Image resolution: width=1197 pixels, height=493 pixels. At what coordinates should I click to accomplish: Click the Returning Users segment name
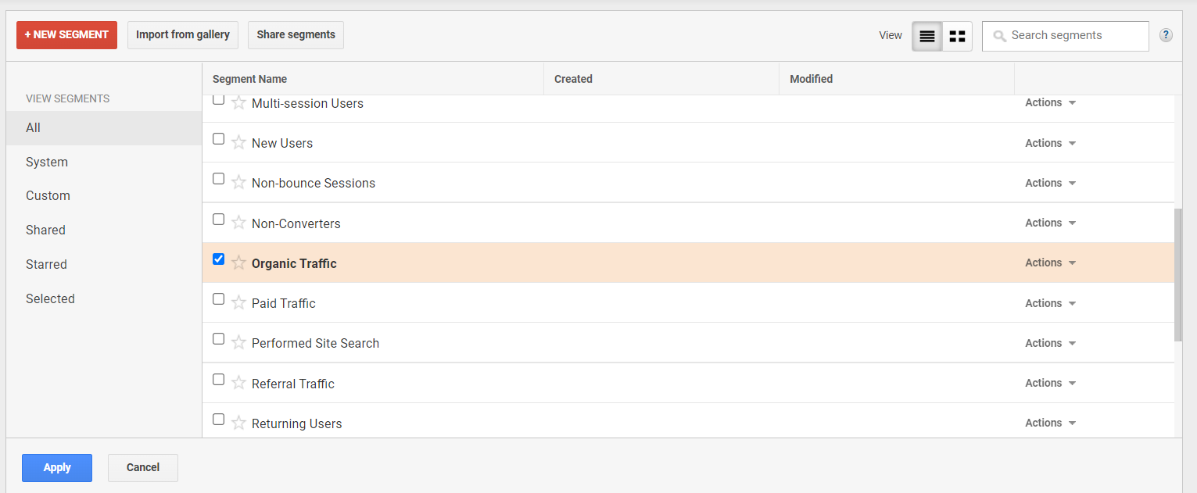297,423
